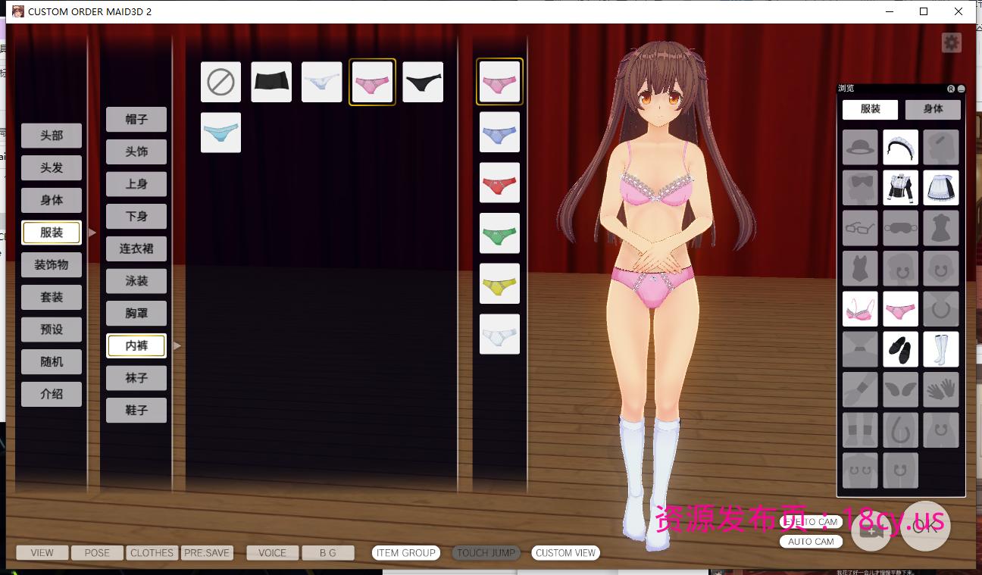
Task: Expand arrow beside 服装 category
Action: (x=92, y=233)
